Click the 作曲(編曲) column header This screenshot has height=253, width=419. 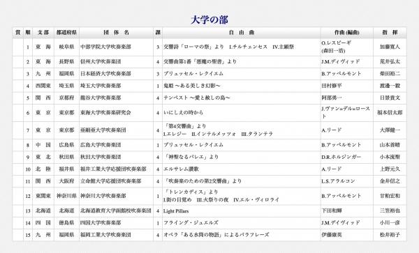point(347,33)
